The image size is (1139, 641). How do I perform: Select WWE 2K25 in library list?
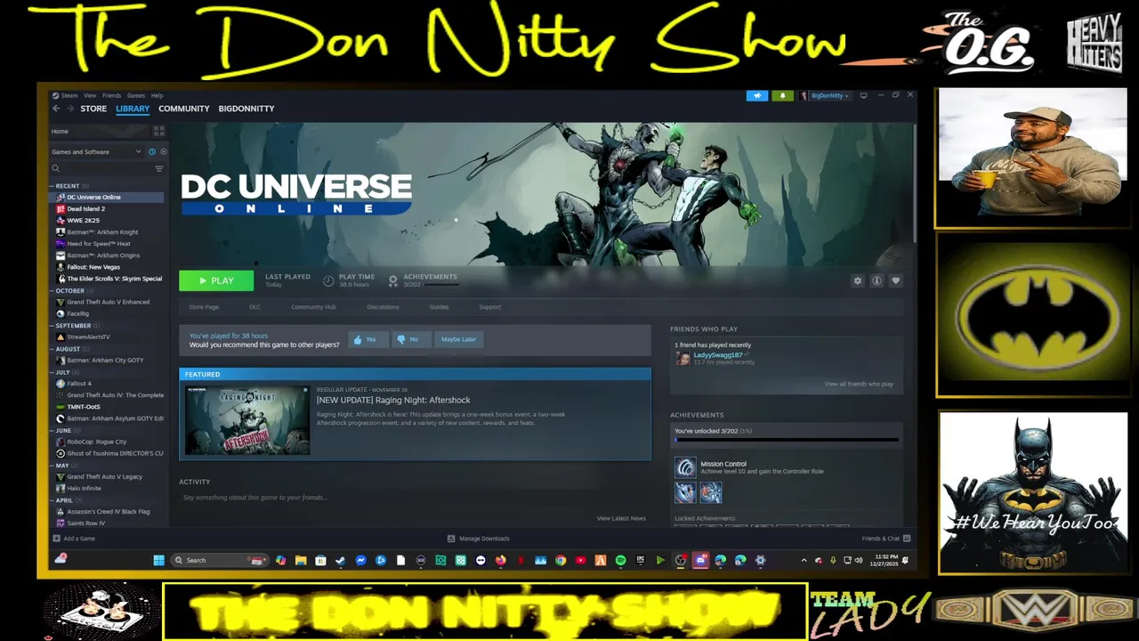83,220
